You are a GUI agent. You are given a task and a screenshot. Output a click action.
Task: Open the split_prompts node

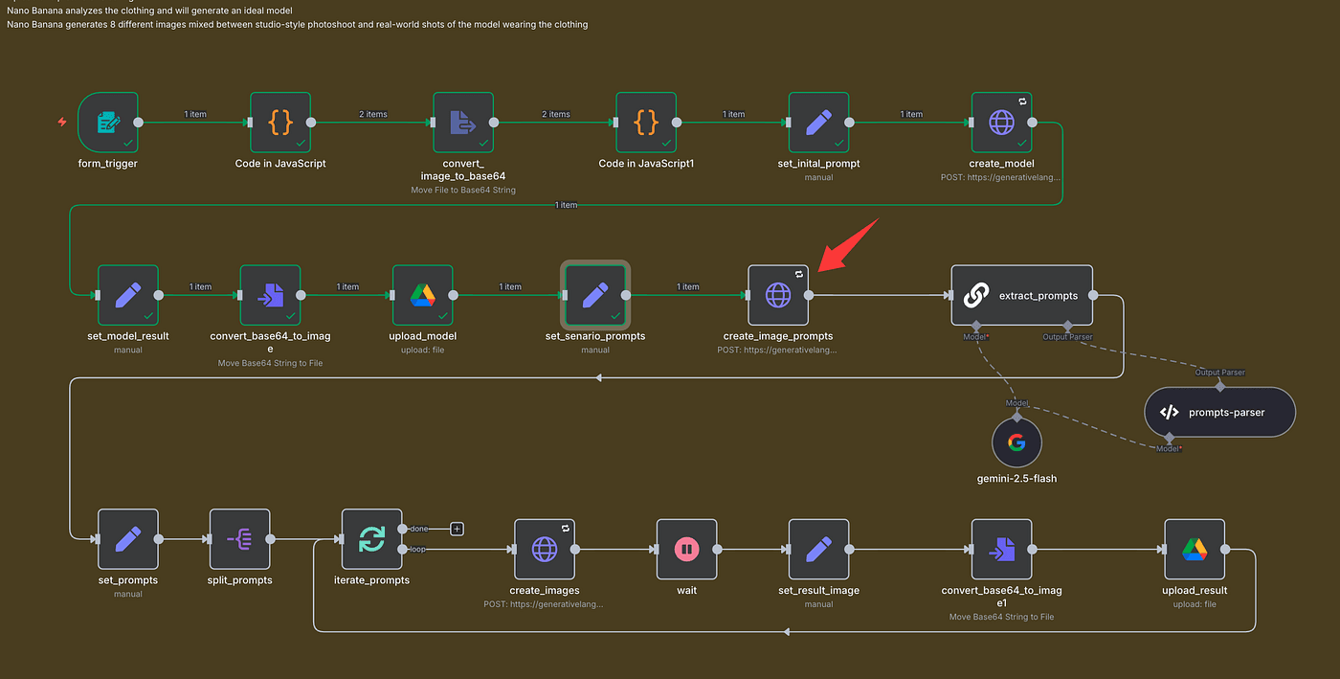coord(239,539)
